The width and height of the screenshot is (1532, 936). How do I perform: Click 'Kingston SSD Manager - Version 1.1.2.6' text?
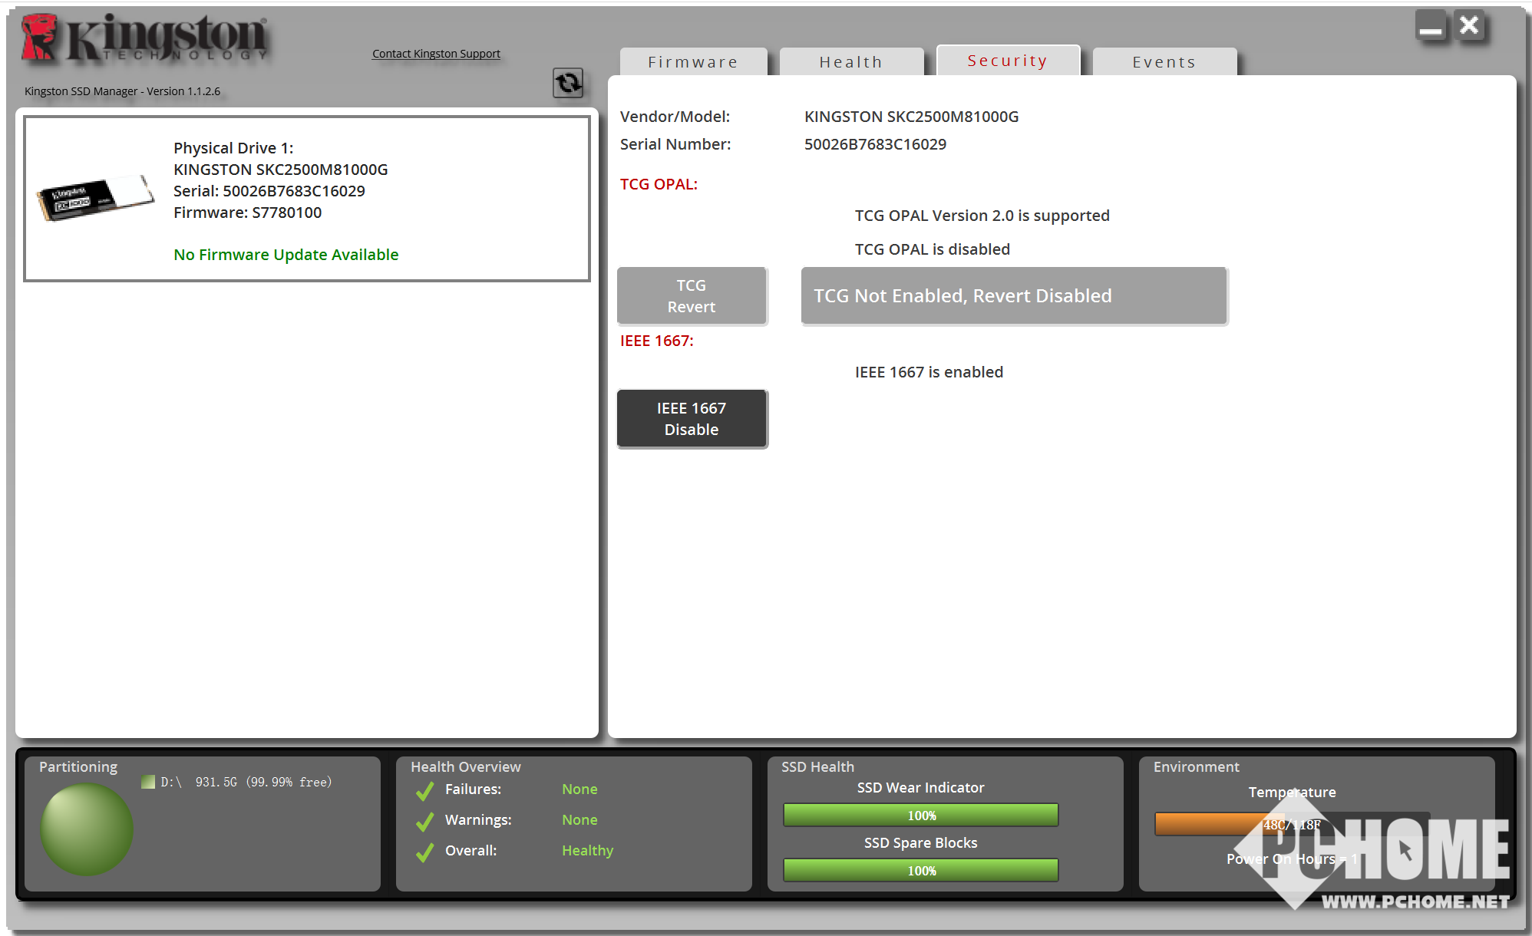pos(122,91)
